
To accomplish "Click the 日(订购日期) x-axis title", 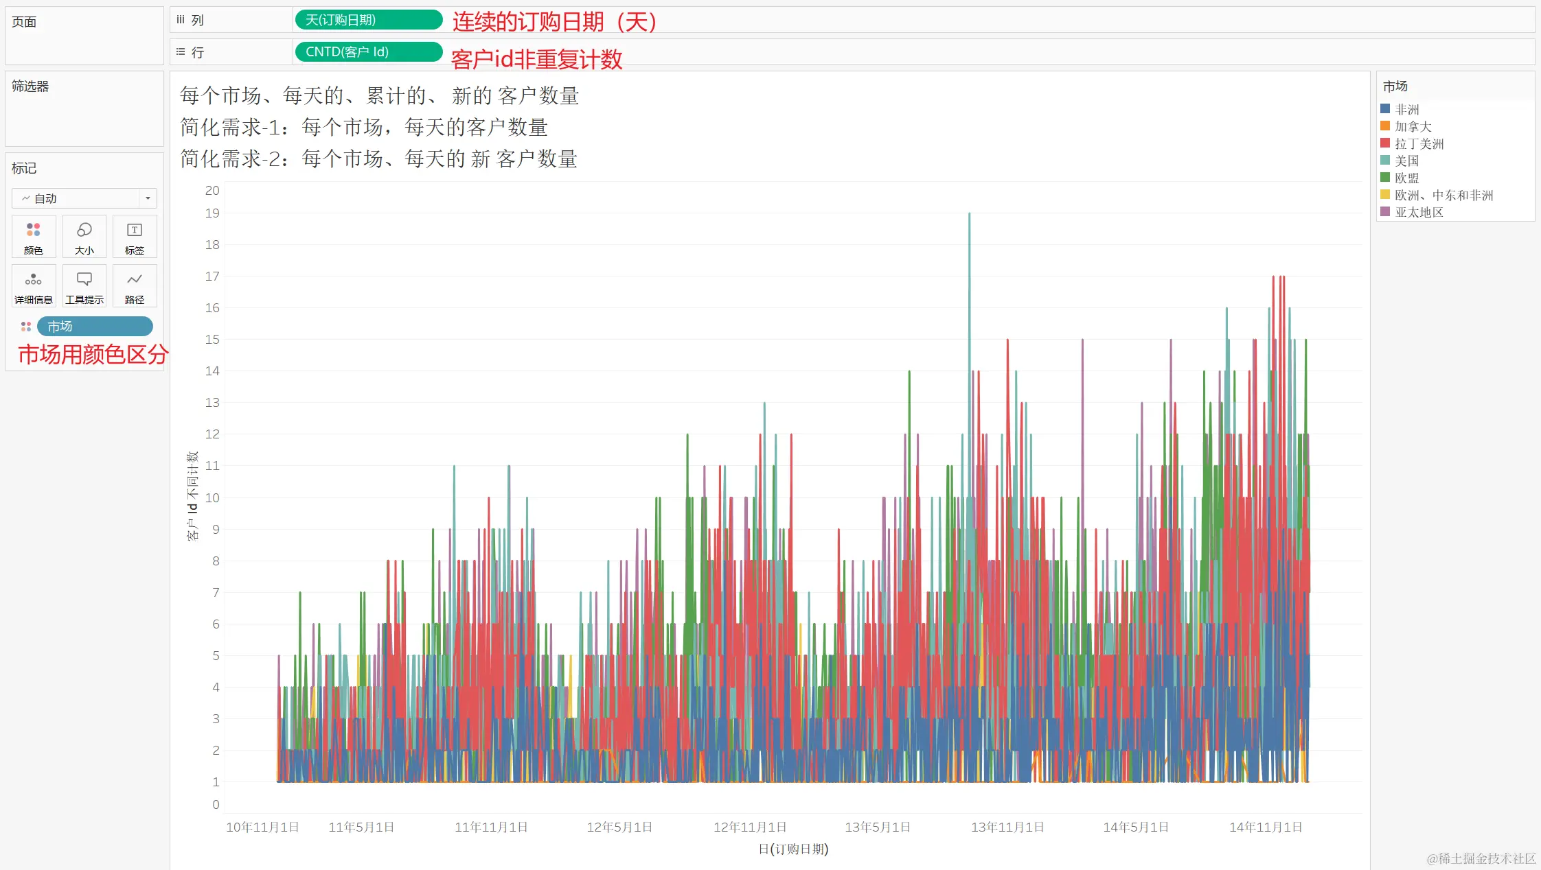I will coord(793,849).
